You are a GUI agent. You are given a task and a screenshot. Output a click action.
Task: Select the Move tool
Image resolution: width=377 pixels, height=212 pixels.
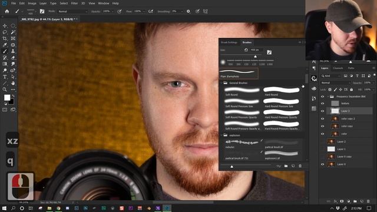[x=5, y=26]
